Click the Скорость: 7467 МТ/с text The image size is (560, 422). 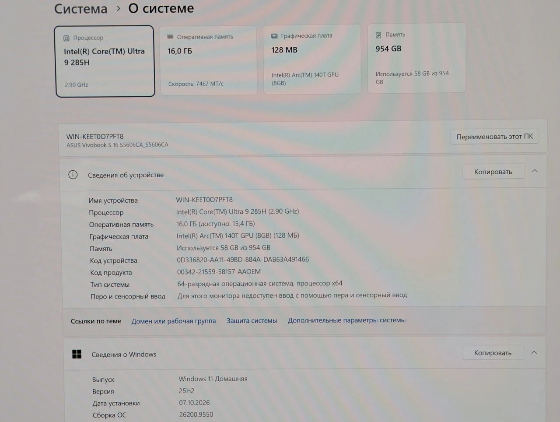[196, 84]
